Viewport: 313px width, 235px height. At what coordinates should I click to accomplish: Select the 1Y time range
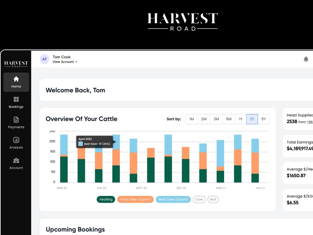(x=241, y=119)
